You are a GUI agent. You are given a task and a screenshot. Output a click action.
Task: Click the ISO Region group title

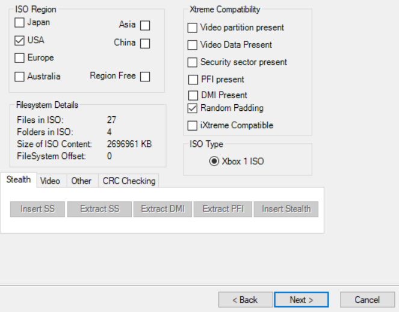36,10
